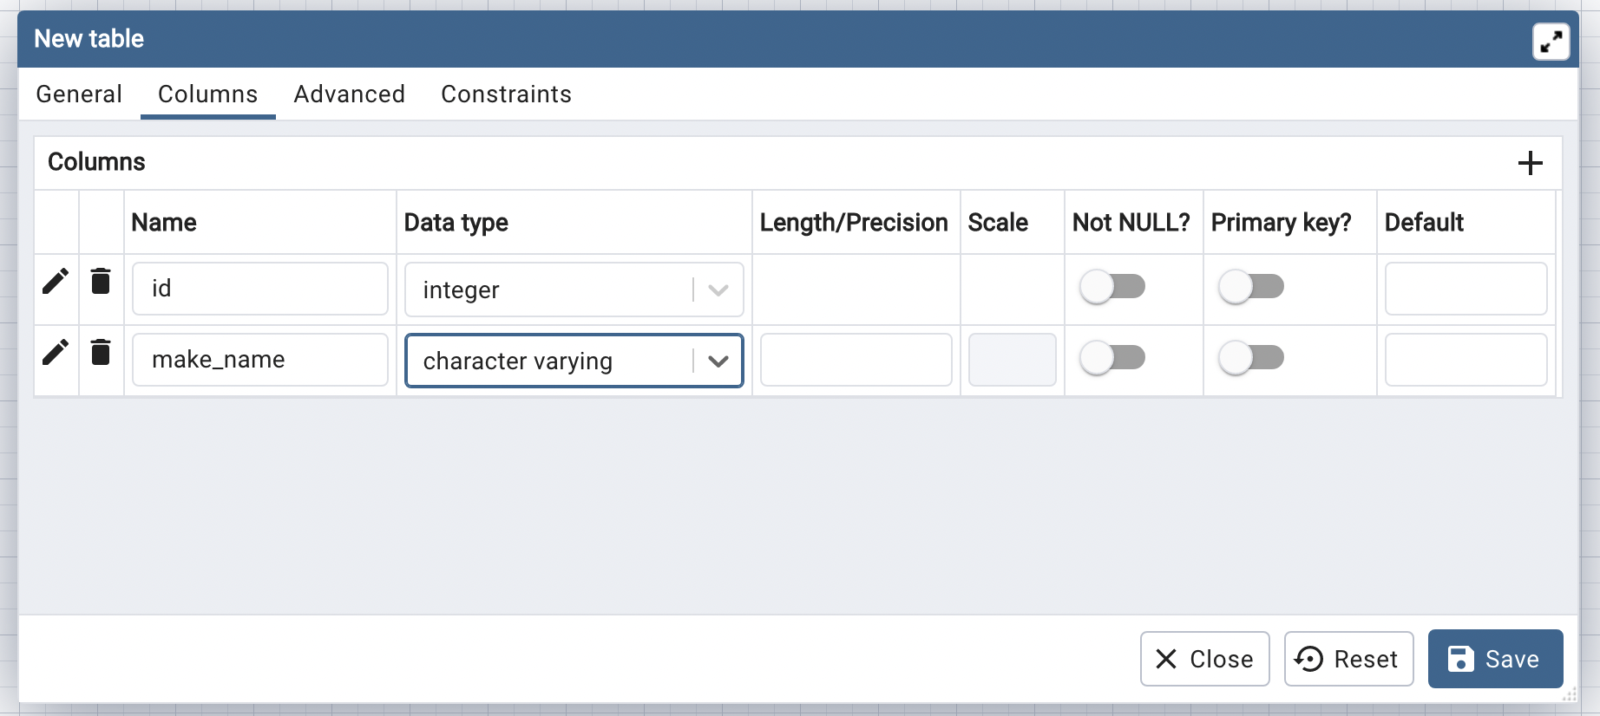
Task: Switch to the General tab
Action: point(79,94)
